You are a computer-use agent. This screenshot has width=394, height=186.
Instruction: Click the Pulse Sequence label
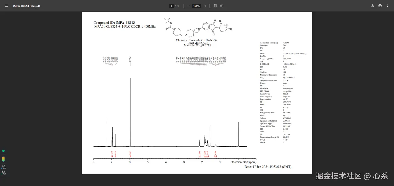pos(266,97)
